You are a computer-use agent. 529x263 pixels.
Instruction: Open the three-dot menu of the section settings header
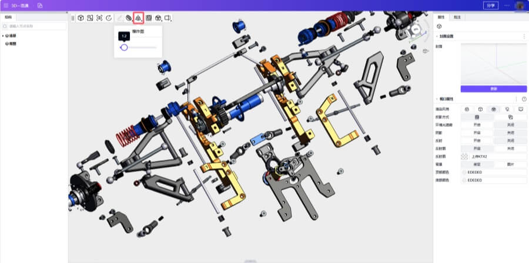coord(524,36)
